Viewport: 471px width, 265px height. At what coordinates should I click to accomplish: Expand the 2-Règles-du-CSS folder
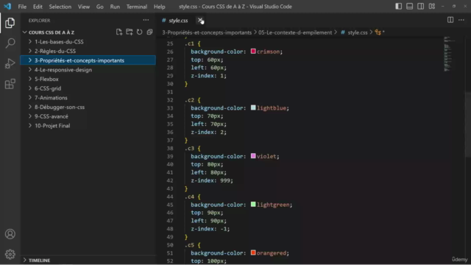[88, 51]
